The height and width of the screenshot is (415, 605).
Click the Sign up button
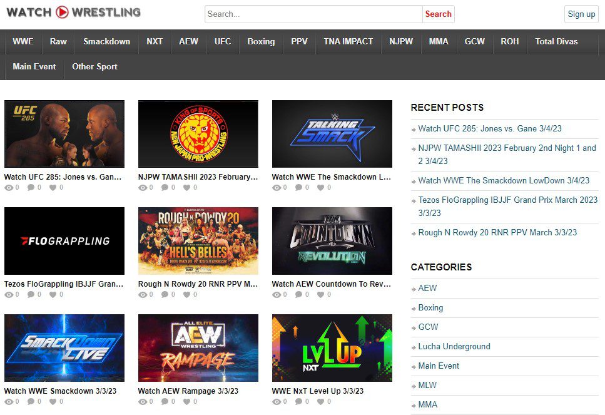point(581,14)
